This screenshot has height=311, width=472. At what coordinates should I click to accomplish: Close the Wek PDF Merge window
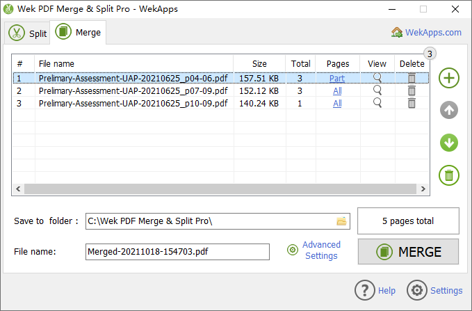(455, 9)
